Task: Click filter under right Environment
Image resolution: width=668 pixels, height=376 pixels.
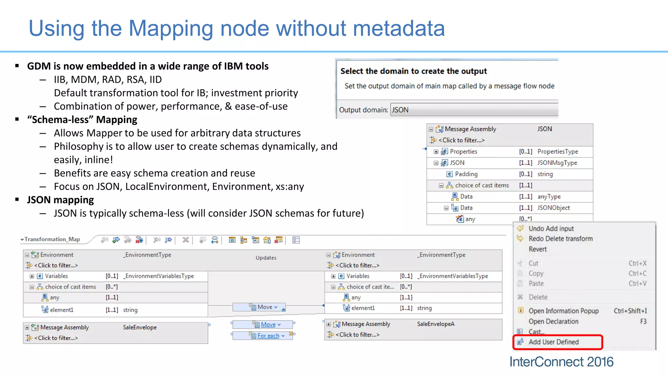Action: point(357,265)
